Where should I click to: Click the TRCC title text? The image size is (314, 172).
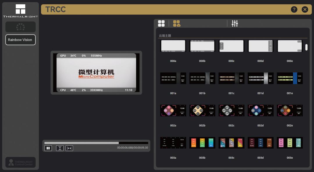coord(56,9)
